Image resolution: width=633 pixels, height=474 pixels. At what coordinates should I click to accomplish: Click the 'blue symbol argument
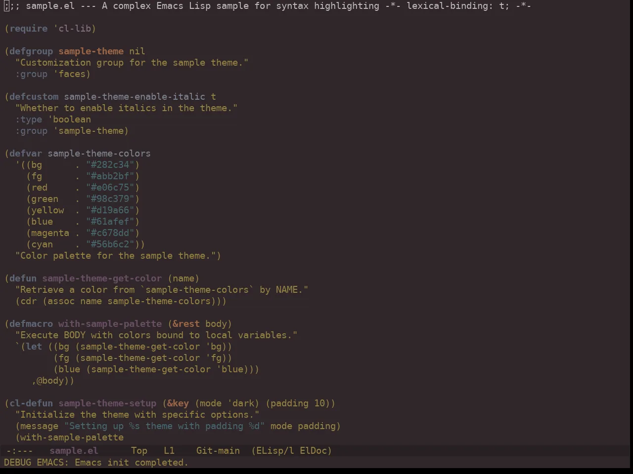pyautogui.click(x=230, y=369)
